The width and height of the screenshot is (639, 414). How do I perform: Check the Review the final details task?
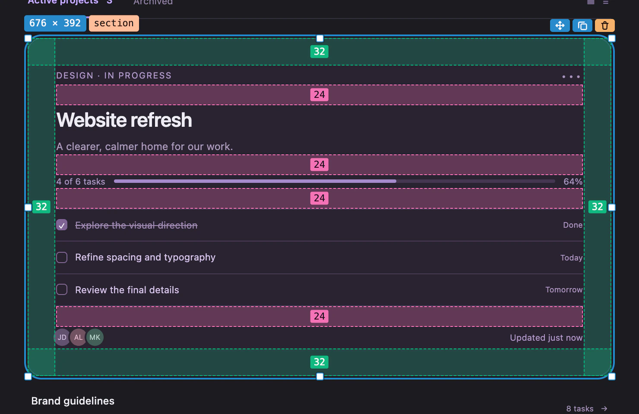pyautogui.click(x=62, y=289)
